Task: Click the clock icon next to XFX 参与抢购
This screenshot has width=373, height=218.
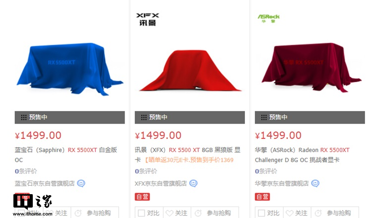Action: click(198, 213)
